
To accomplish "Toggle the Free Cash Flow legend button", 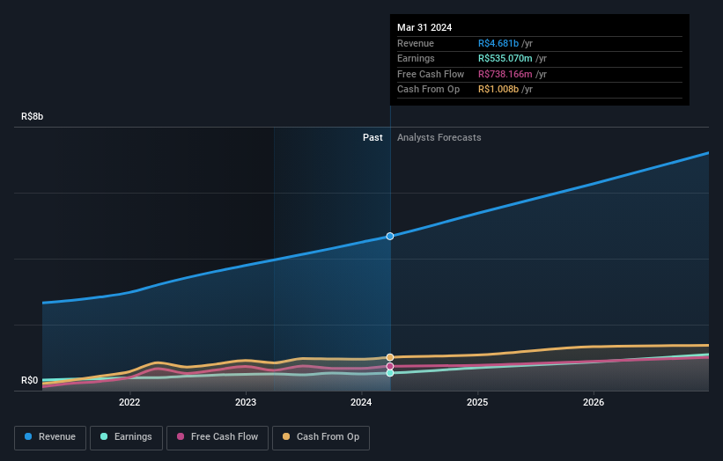I will (x=218, y=437).
